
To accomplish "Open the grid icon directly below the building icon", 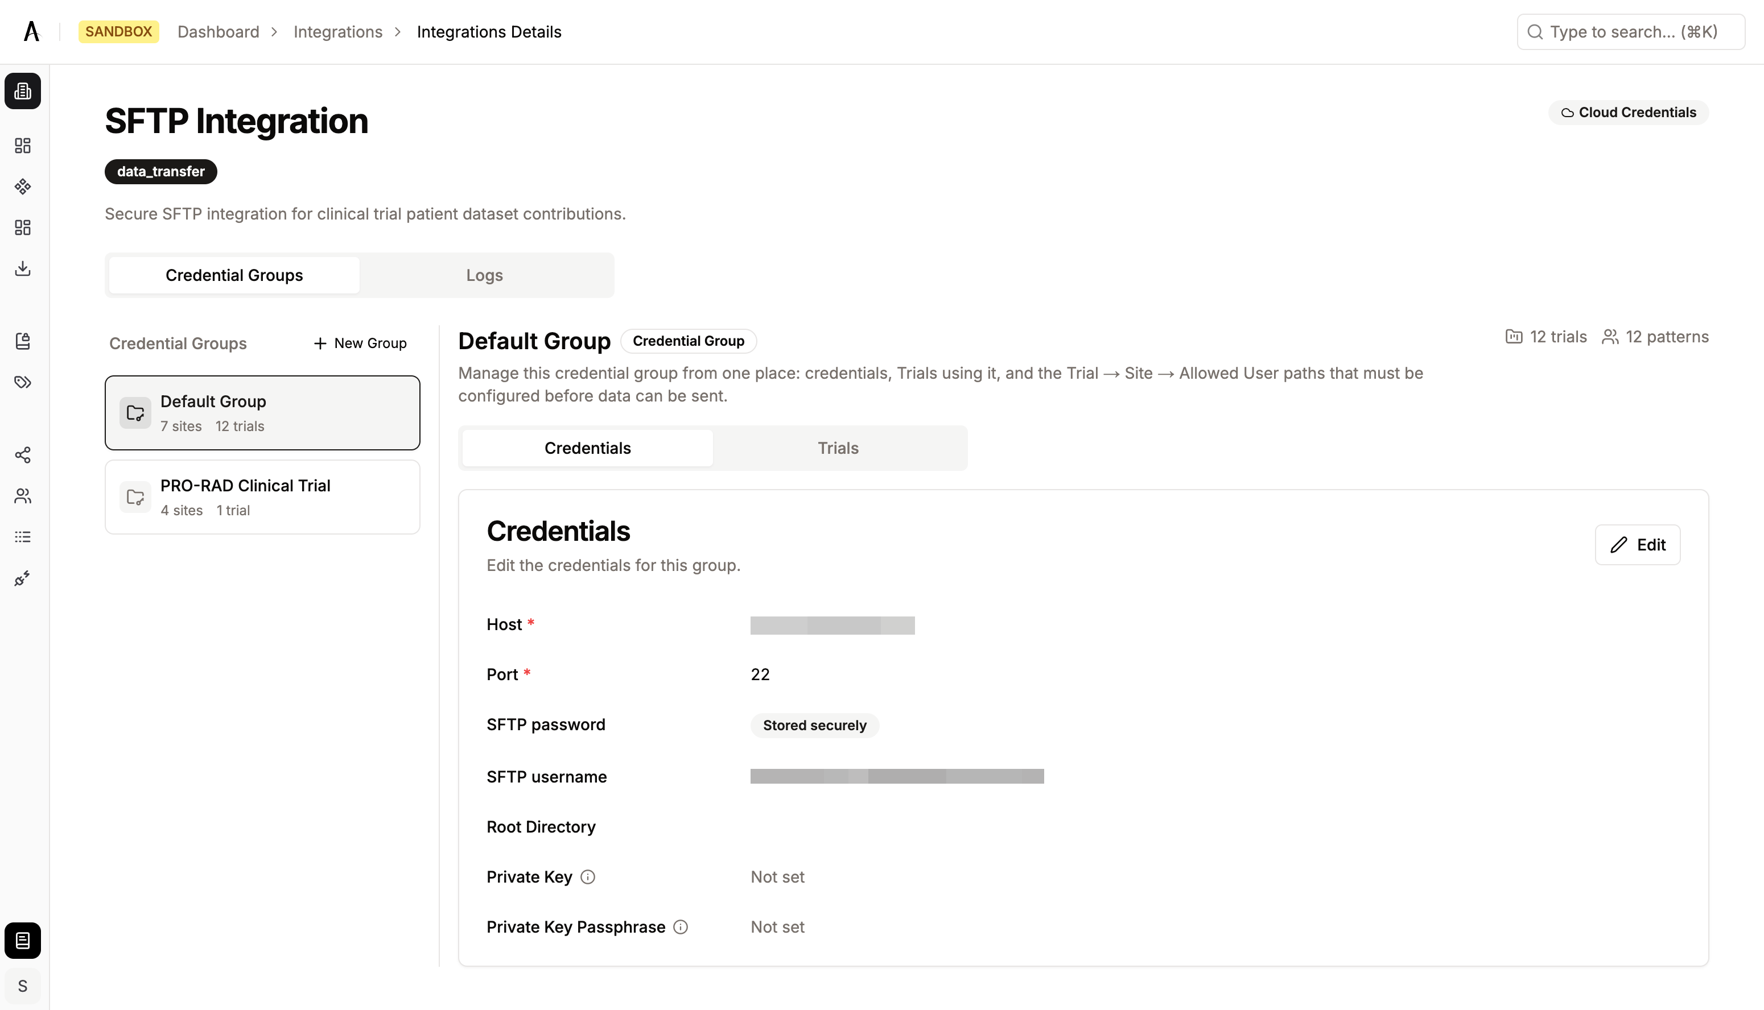I will (23, 146).
